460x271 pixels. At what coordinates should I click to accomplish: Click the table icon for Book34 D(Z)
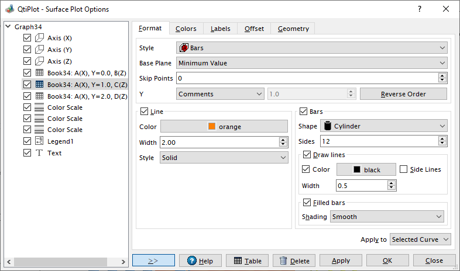(39, 96)
